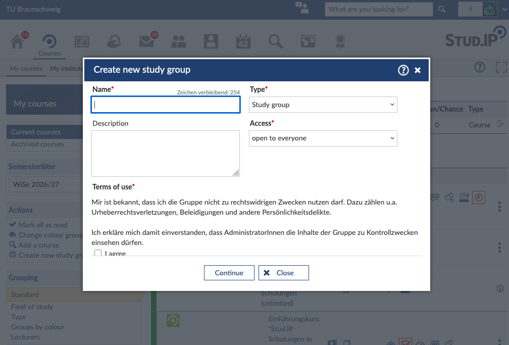The image size is (509, 345).
Task: Close the dialog with the X icon
Action: pos(418,70)
